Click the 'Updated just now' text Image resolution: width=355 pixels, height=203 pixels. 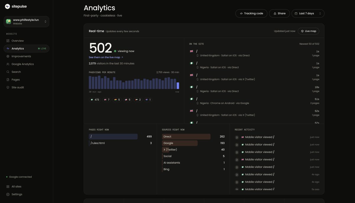(285, 31)
